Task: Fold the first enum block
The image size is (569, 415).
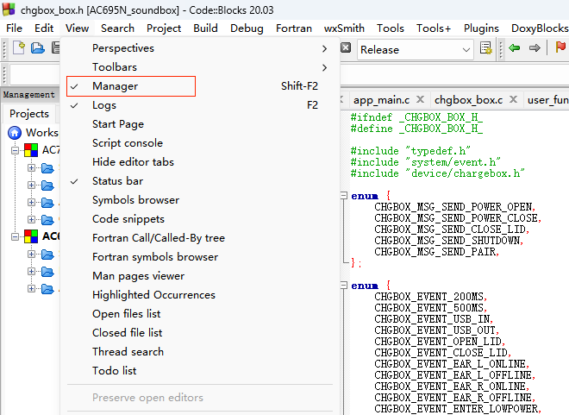Action: tap(344, 196)
